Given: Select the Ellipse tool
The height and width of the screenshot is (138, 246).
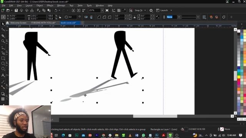Looking at the screenshot, I should tap(3, 63).
